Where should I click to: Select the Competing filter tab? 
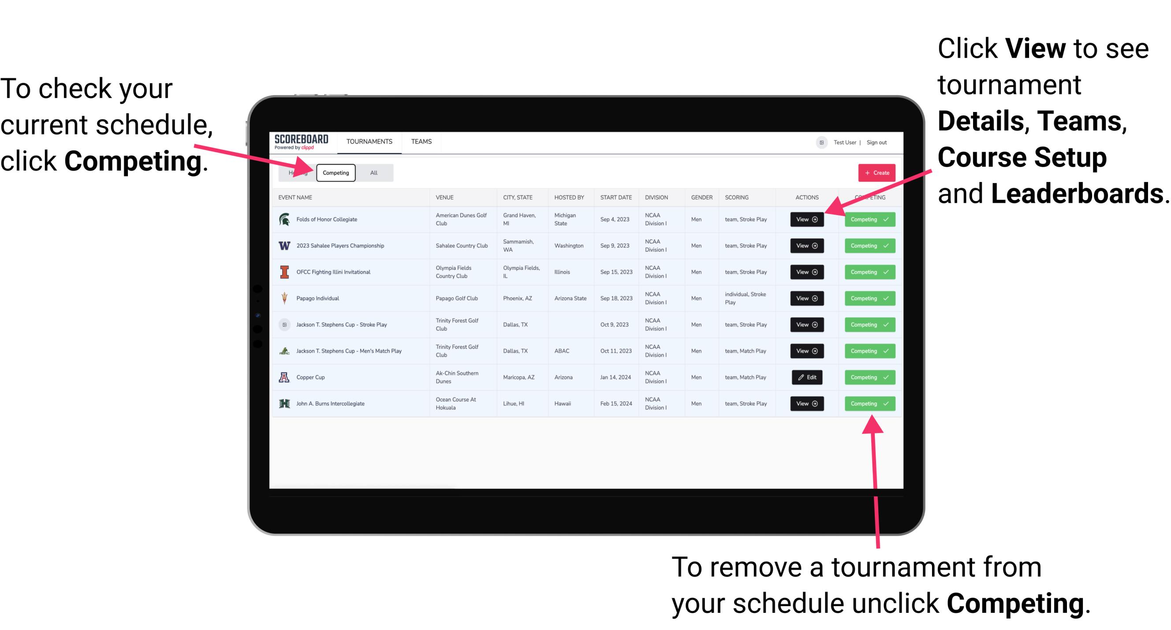click(335, 172)
